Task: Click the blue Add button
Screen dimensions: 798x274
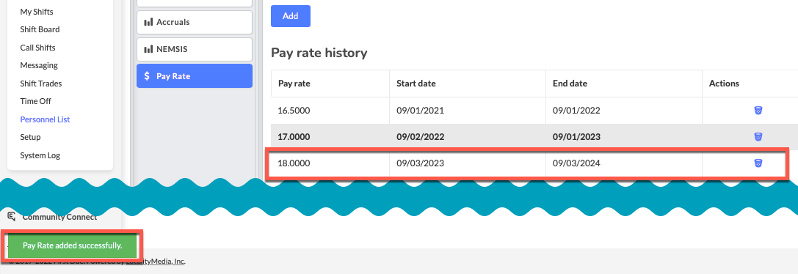Action: (x=291, y=16)
